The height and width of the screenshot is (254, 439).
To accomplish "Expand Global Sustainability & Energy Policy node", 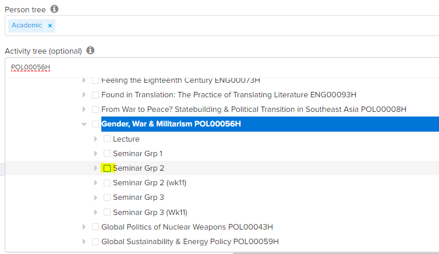I will pyautogui.click(x=84, y=242).
